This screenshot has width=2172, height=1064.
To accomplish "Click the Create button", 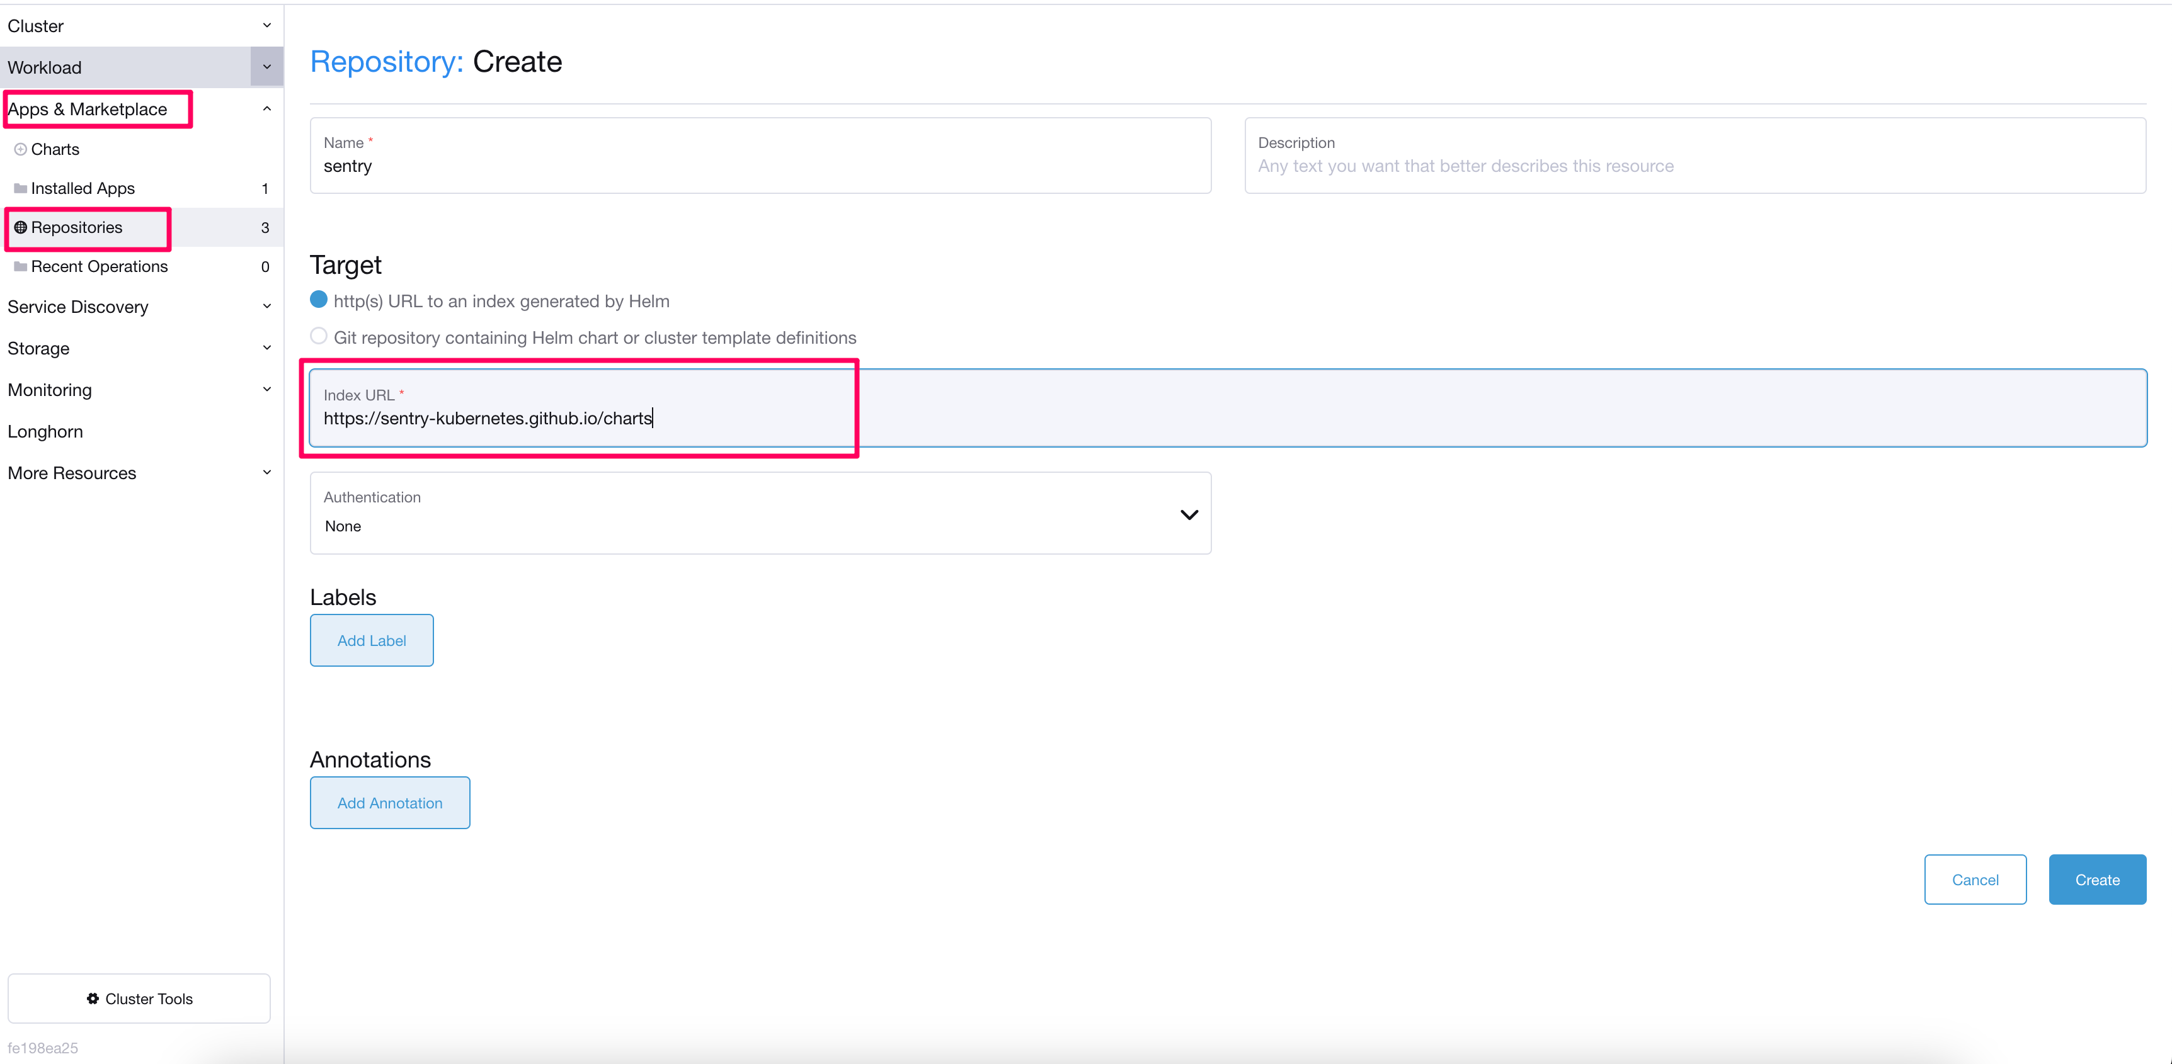I will tap(2097, 880).
